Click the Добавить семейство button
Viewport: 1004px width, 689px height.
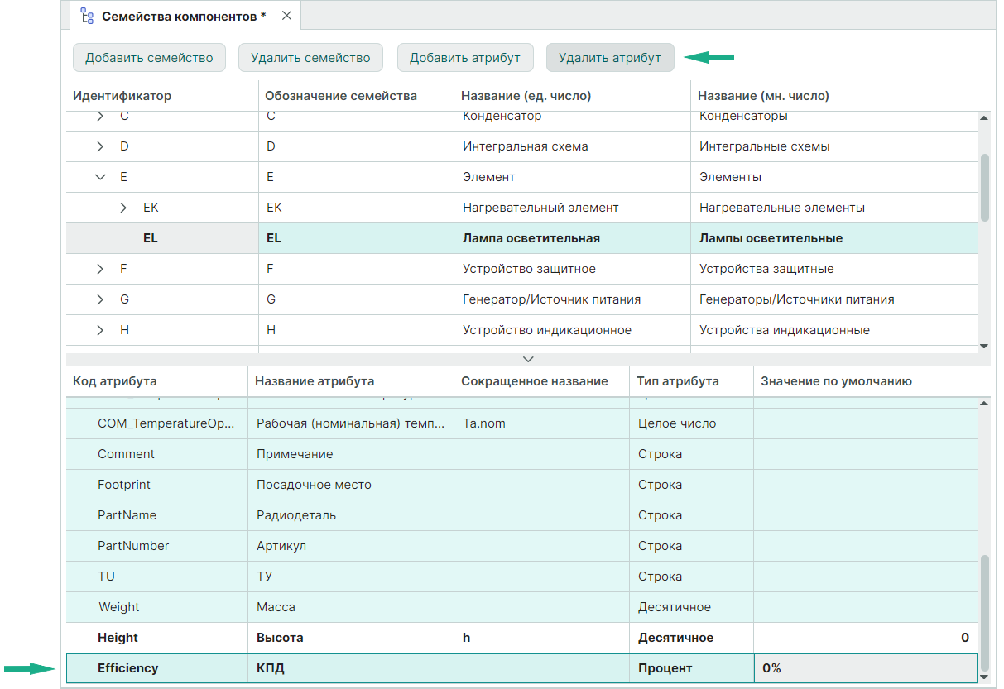pyautogui.click(x=149, y=58)
